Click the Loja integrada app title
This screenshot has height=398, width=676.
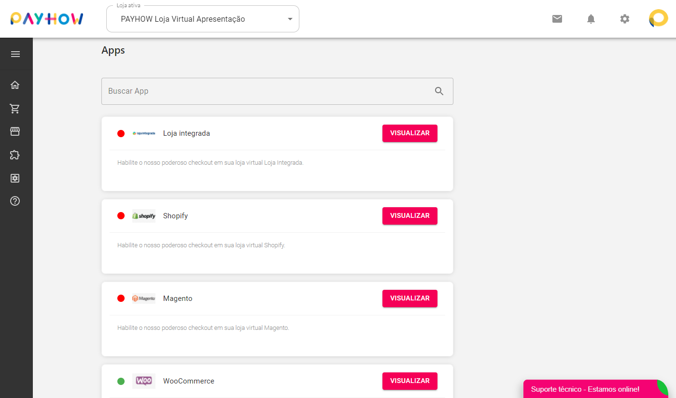(186, 133)
